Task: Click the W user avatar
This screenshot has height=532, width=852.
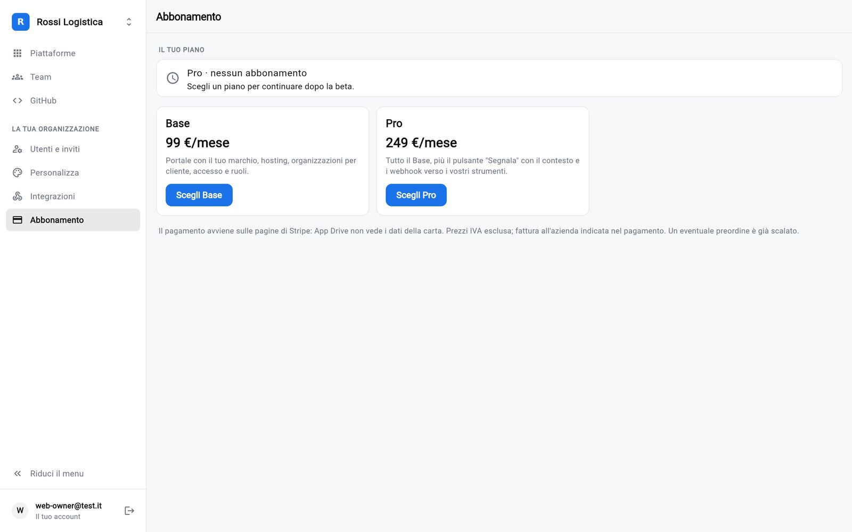Action: [20, 511]
